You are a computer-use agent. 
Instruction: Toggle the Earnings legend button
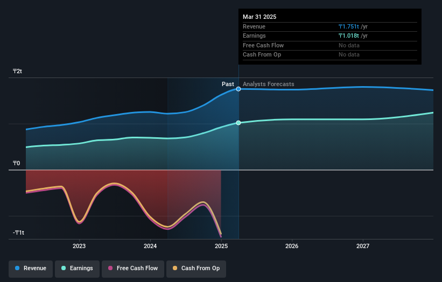pos(77,269)
